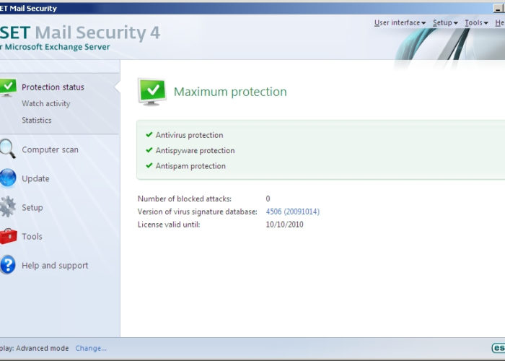Open the Help menu in top bar
505x361 pixels.
(500, 23)
